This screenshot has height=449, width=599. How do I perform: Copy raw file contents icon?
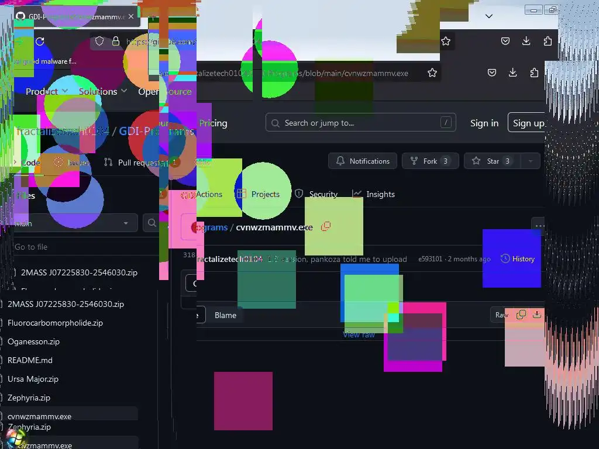(x=521, y=315)
